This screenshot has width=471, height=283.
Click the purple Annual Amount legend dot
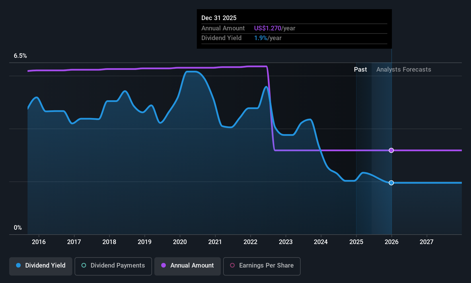click(x=164, y=265)
